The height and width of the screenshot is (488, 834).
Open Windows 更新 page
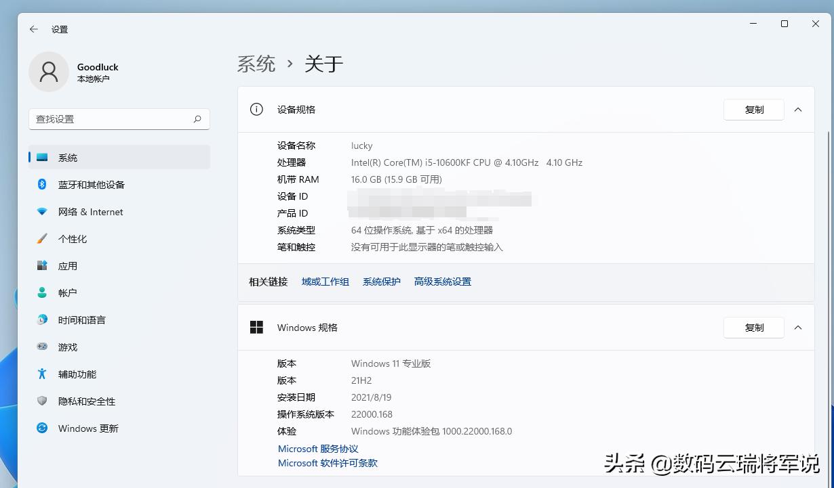click(x=87, y=428)
